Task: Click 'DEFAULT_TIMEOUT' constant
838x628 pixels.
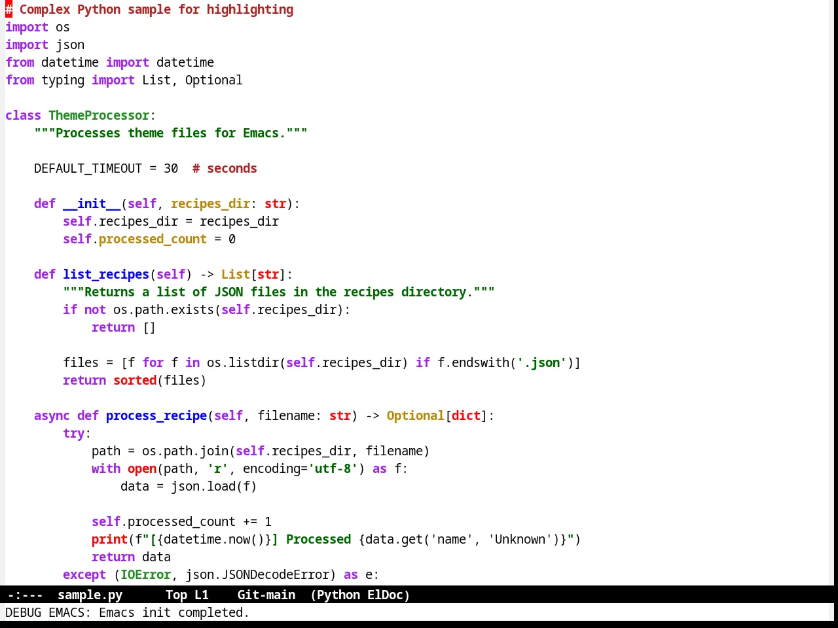Action: pyautogui.click(x=88, y=168)
